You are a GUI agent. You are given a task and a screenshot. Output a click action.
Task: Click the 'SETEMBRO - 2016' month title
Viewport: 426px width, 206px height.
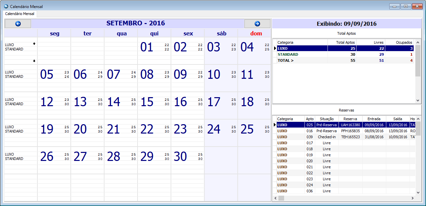[136, 23]
